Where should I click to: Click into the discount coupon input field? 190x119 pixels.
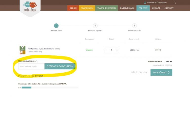(31, 66)
